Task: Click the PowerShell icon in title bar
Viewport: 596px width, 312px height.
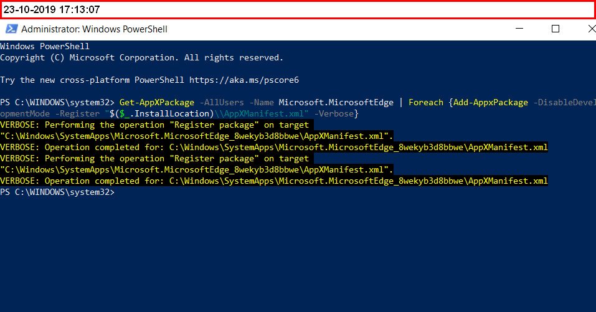Action: [11, 29]
